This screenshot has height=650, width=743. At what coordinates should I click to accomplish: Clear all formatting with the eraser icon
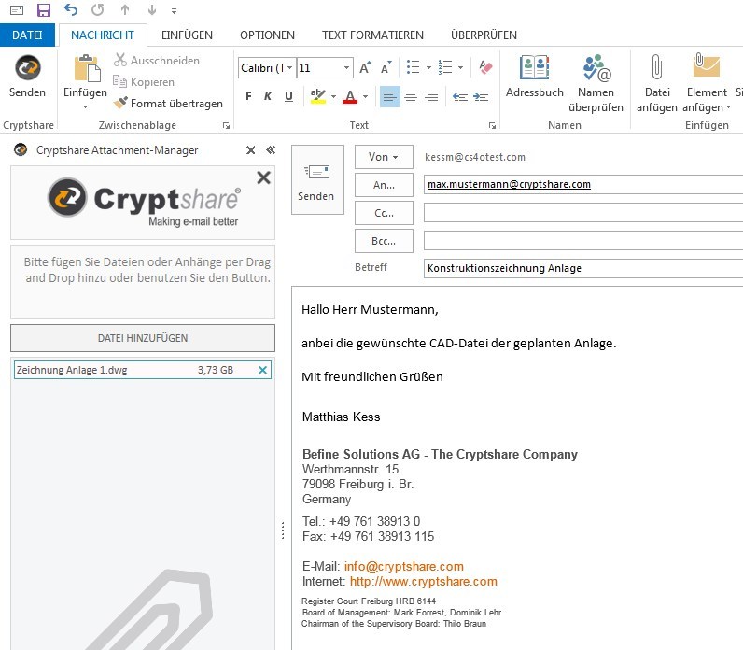[x=485, y=67]
